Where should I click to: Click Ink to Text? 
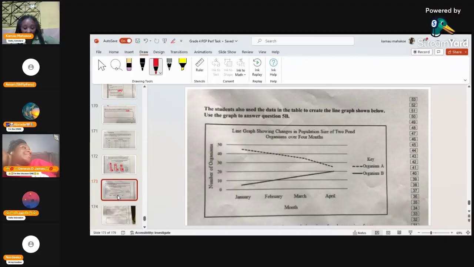tap(216, 67)
